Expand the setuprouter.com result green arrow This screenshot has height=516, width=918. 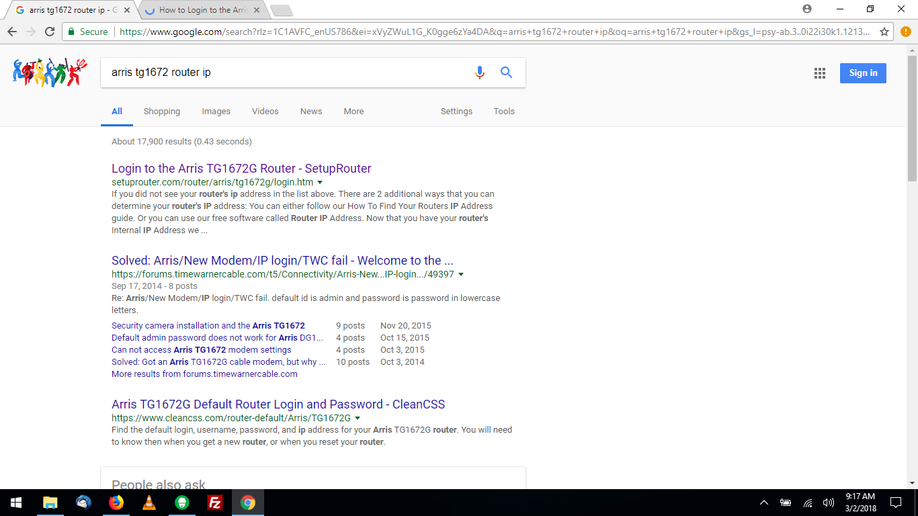tap(320, 183)
